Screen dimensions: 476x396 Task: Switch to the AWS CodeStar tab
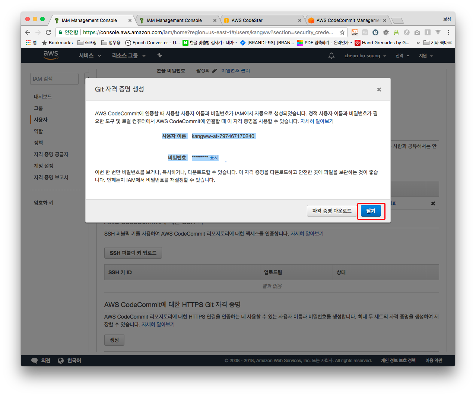[262, 20]
